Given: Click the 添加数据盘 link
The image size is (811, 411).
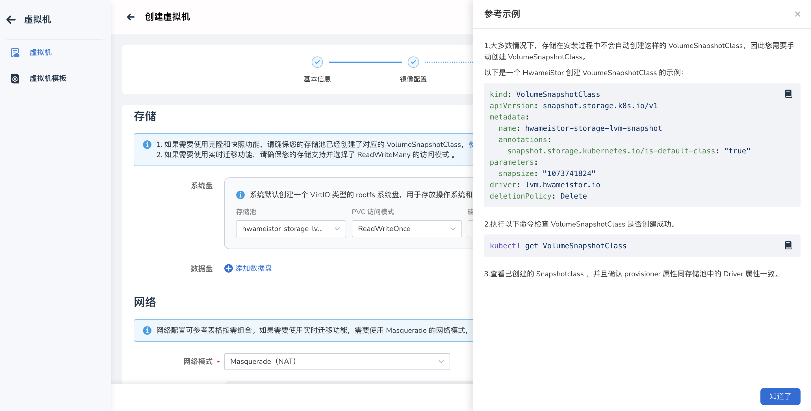Looking at the screenshot, I should [253, 268].
